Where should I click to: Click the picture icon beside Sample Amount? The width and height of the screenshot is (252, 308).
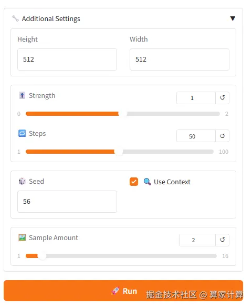click(22, 237)
